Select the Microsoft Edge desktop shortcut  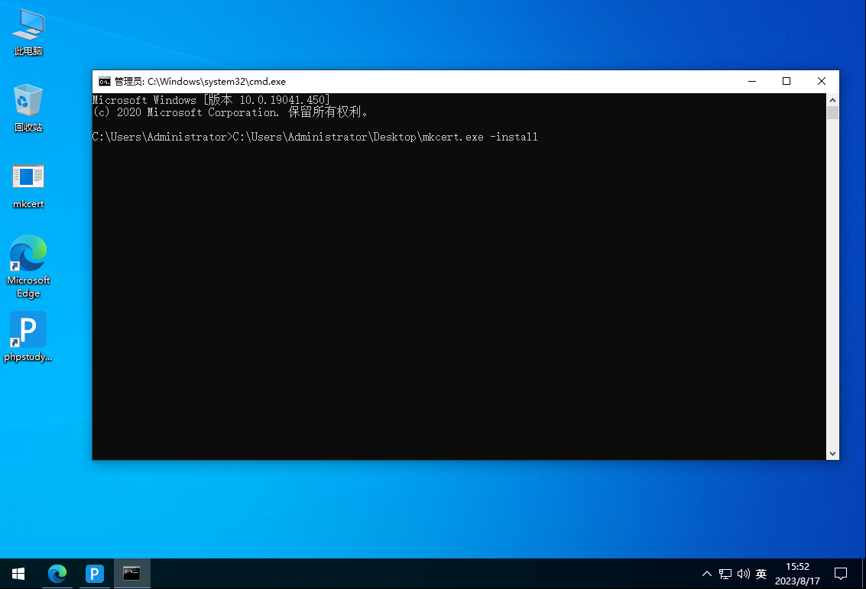(28, 266)
